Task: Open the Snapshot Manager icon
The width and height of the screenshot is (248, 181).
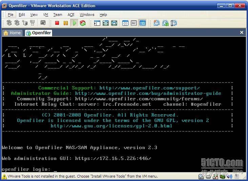Action: (x=174, y=23)
